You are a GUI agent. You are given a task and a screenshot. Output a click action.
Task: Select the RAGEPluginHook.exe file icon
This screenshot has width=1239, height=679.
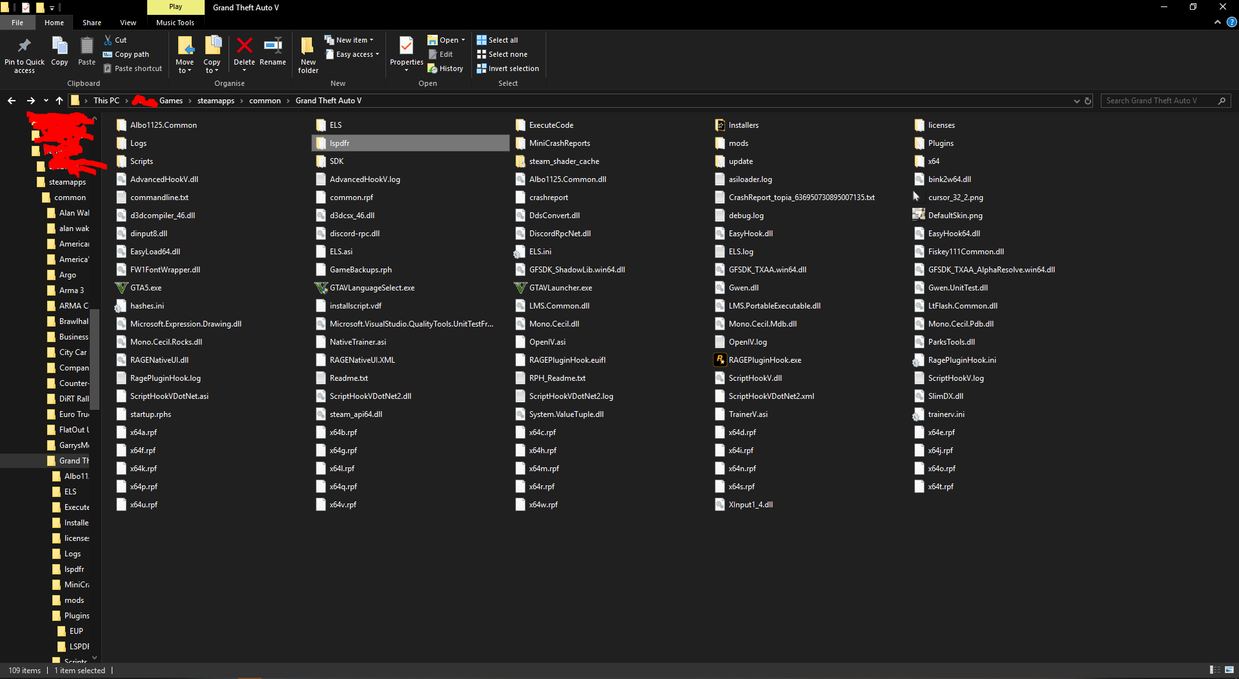pyautogui.click(x=720, y=360)
